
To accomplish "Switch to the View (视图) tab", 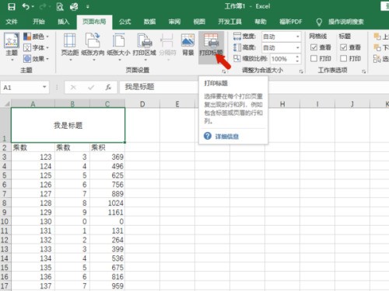I will 199,22.
